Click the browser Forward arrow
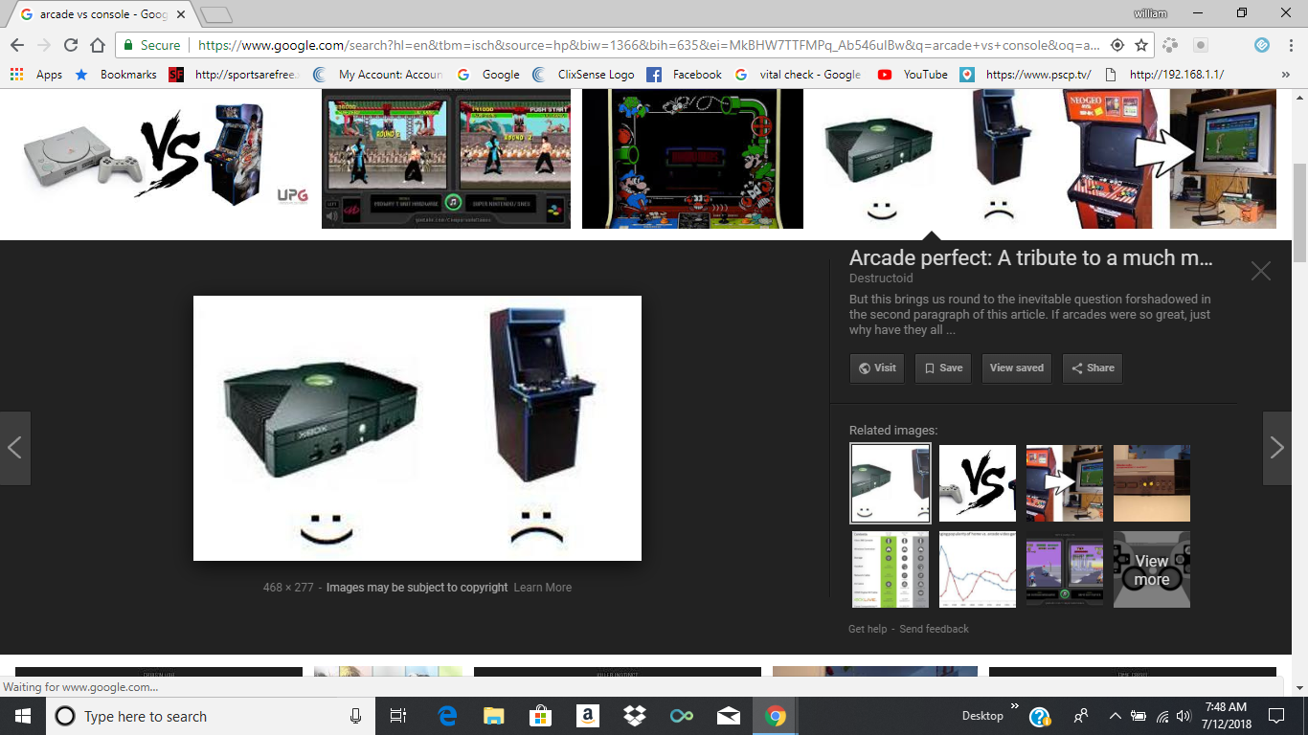 43,45
